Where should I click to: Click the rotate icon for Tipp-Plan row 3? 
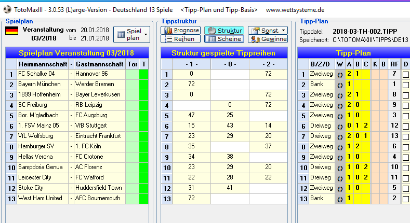[x=340, y=95]
